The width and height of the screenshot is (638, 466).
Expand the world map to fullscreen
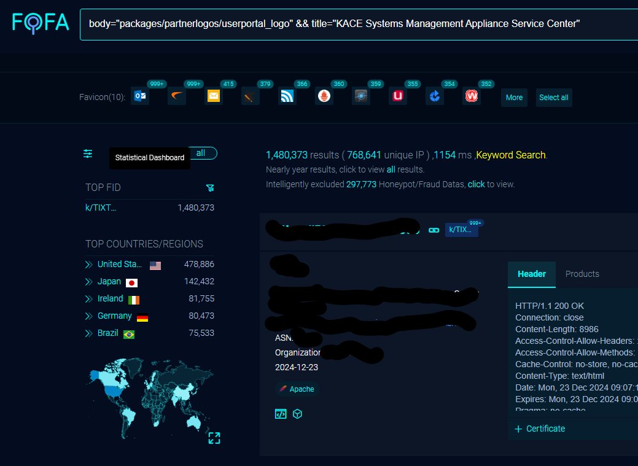pyautogui.click(x=214, y=438)
